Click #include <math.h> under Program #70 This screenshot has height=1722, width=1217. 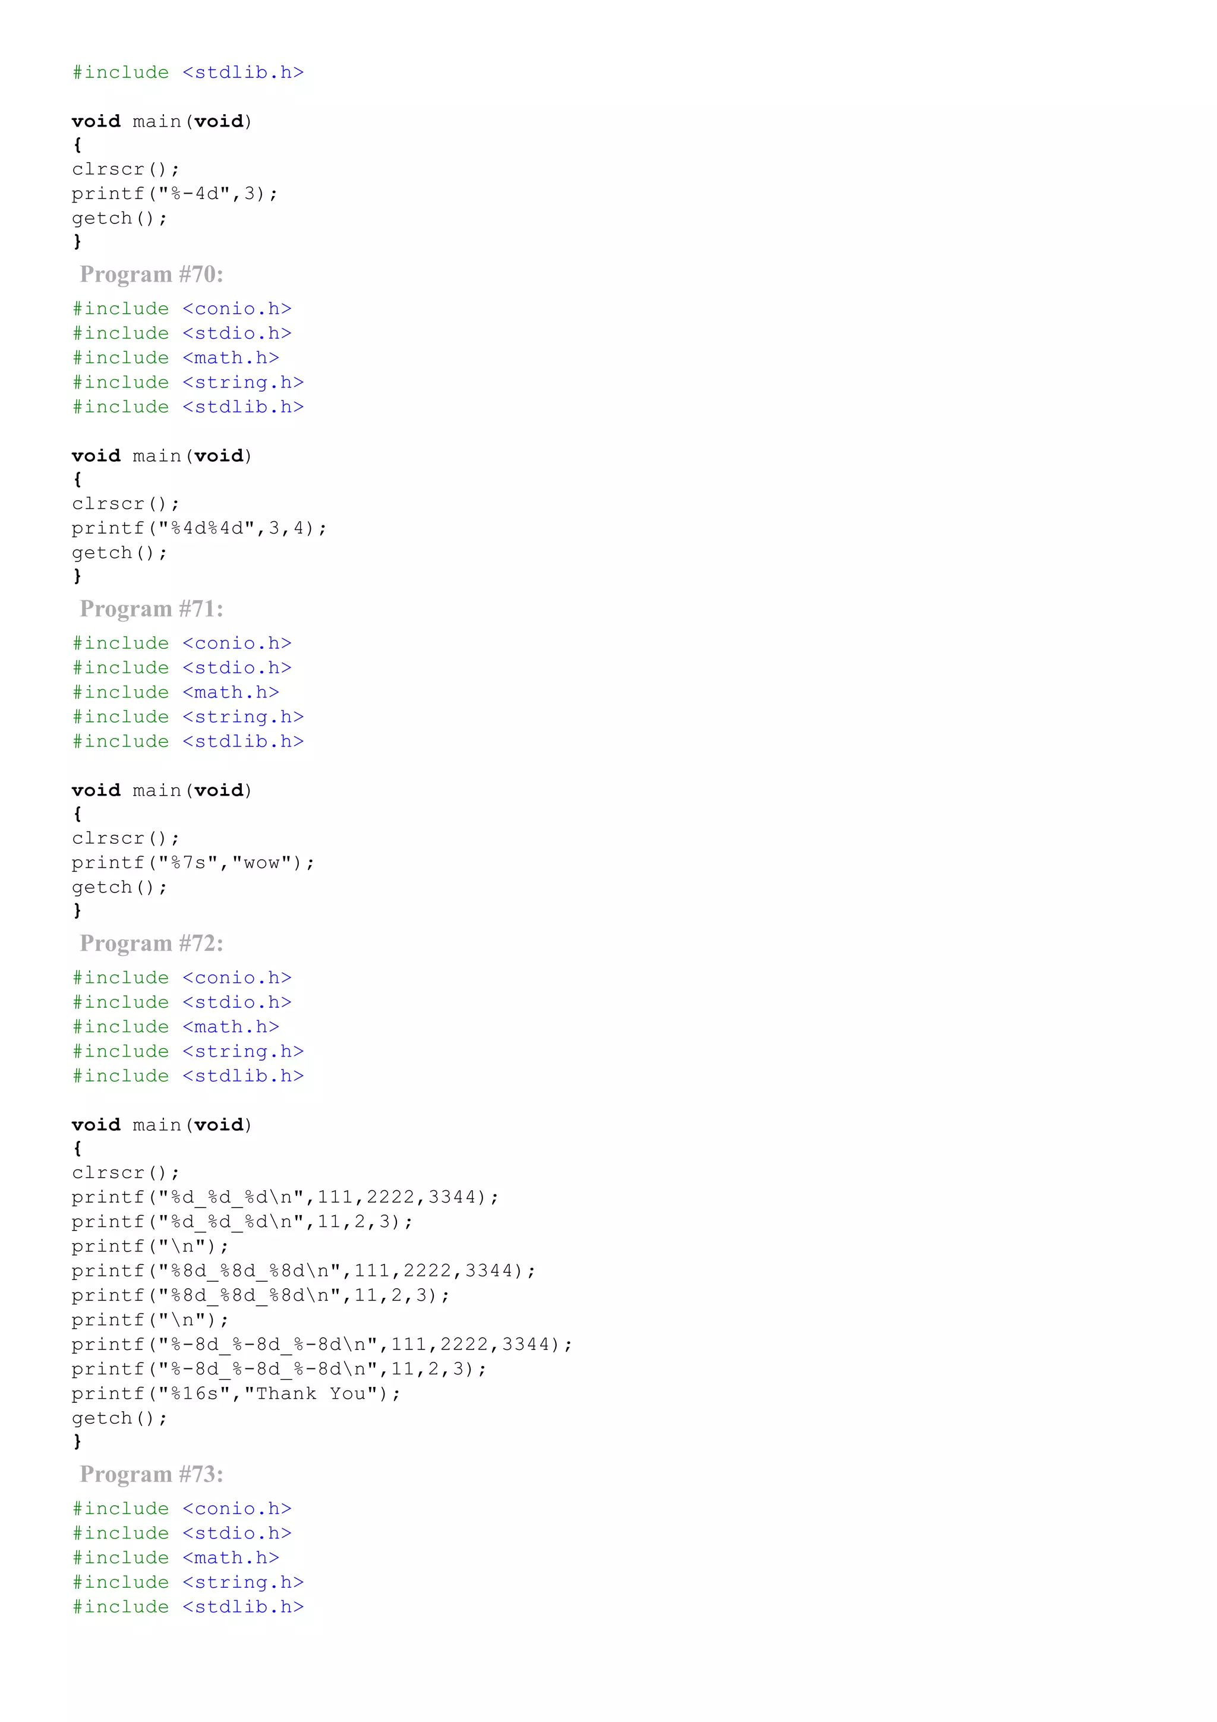coord(175,358)
